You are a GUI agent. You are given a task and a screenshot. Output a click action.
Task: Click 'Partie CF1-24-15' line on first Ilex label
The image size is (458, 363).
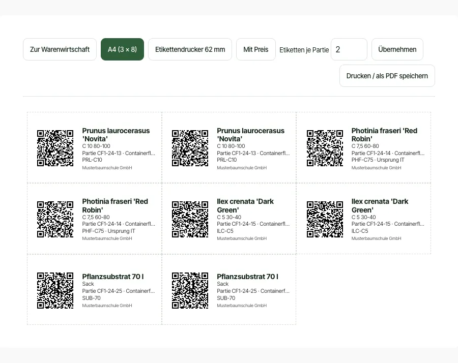pos(253,224)
